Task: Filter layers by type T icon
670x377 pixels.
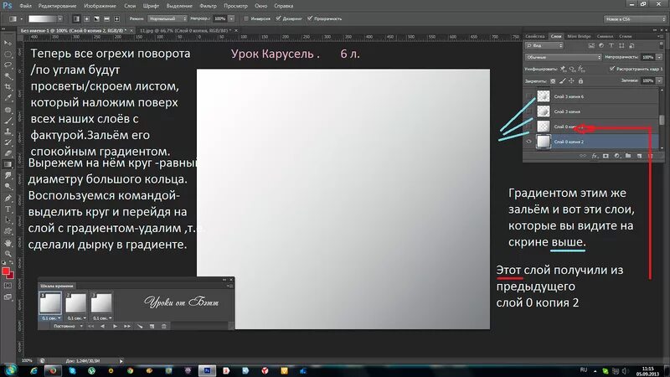Action: [x=611, y=45]
